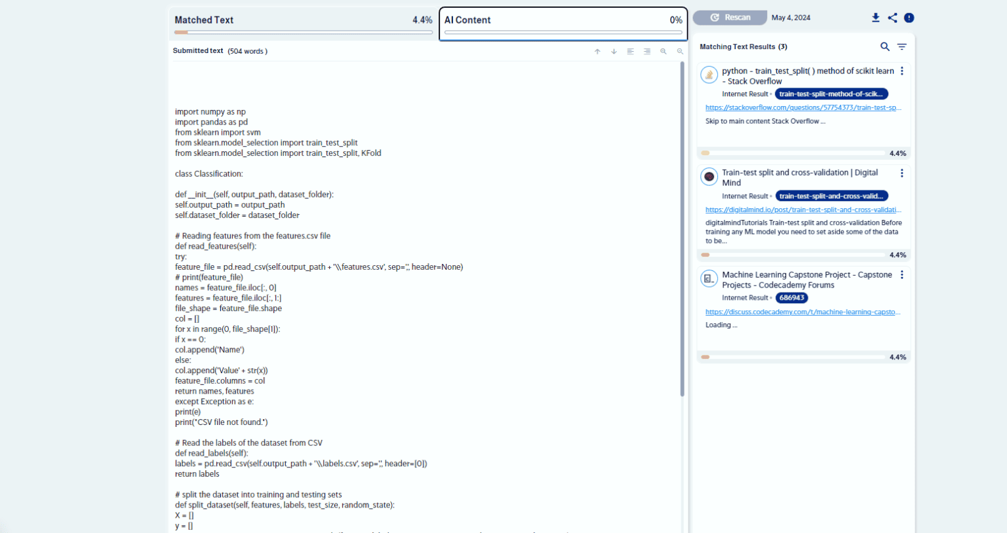The image size is (1007, 533).
Task: Zoom out of the submitted text
Action: [x=680, y=51]
